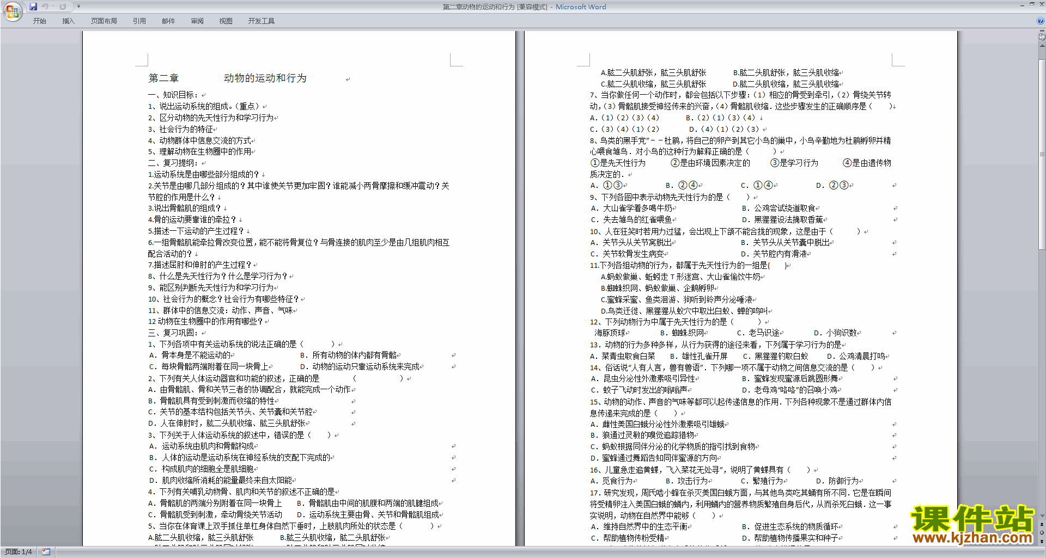The image size is (1046, 558).
Task: Click the answer choice B. (2)(1)(3)(4)
Action: pos(721,118)
